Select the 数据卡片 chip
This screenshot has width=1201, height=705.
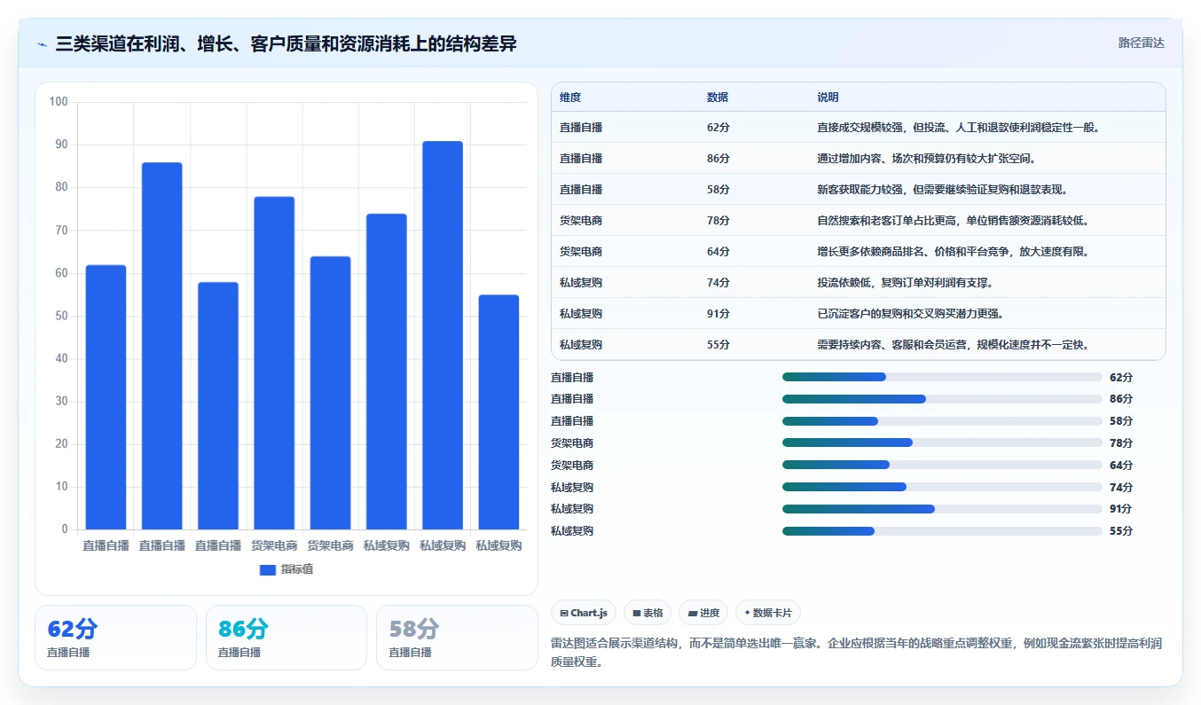click(x=768, y=613)
